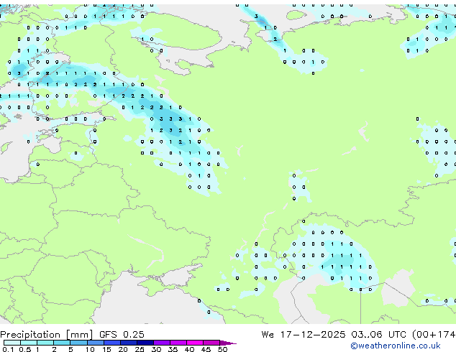Select the 10 mm legend color swatch
This screenshot has height=352, width=456.
tap(96, 343)
